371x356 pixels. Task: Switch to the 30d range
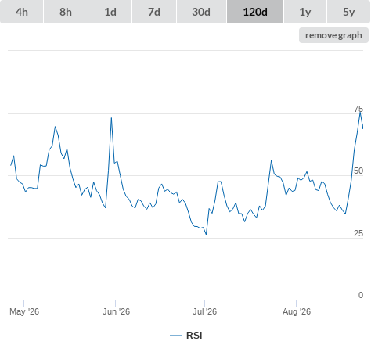click(201, 12)
